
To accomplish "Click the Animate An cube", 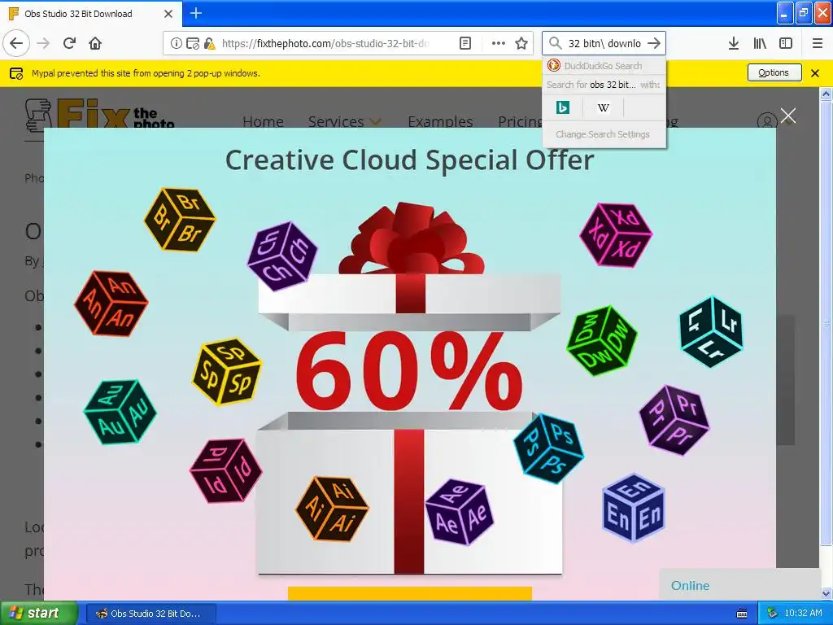I will (111, 304).
